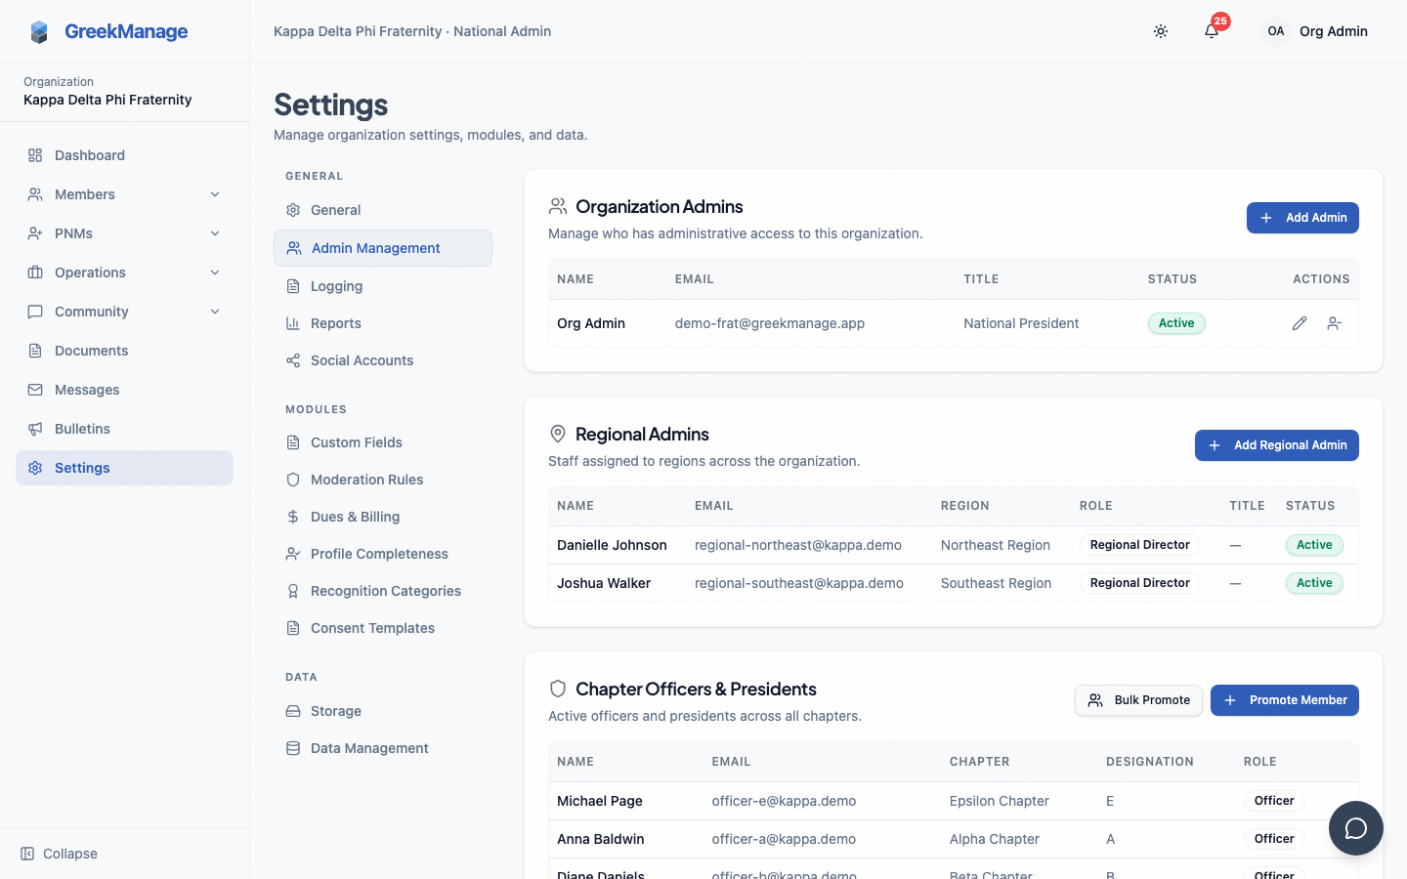Image resolution: width=1407 pixels, height=879 pixels.
Task: Click National President title cell
Action: pyautogui.click(x=1021, y=323)
